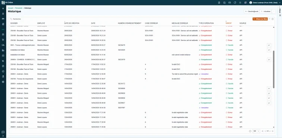Click the pencil-circle icon in top bar
282x138 pixels.
pos(224,3)
